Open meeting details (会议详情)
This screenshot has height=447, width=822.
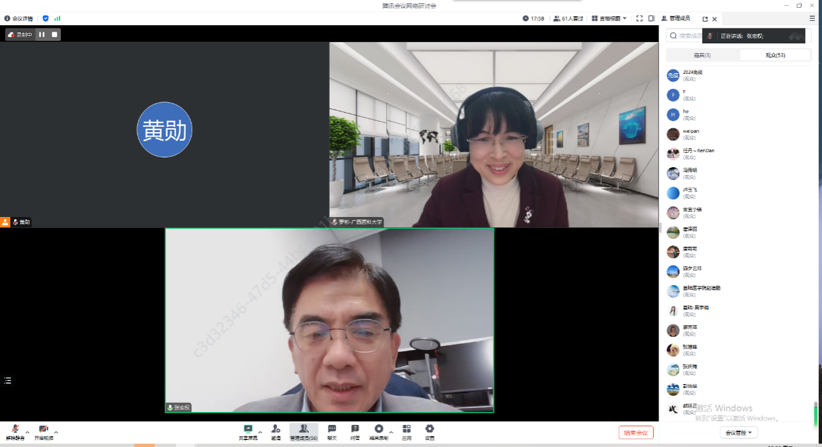pyautogui.click(x=19, y=19)
